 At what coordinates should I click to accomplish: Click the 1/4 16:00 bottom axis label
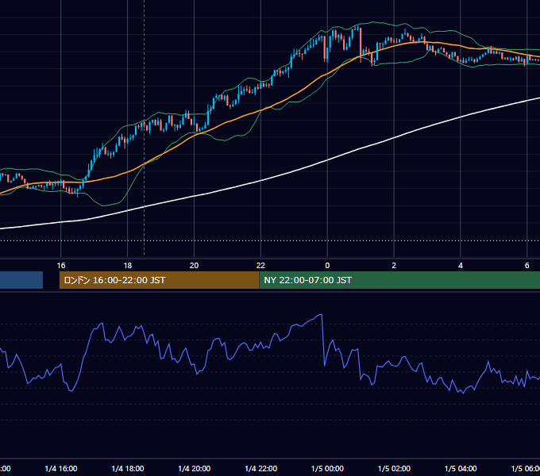tap(61, 469)
